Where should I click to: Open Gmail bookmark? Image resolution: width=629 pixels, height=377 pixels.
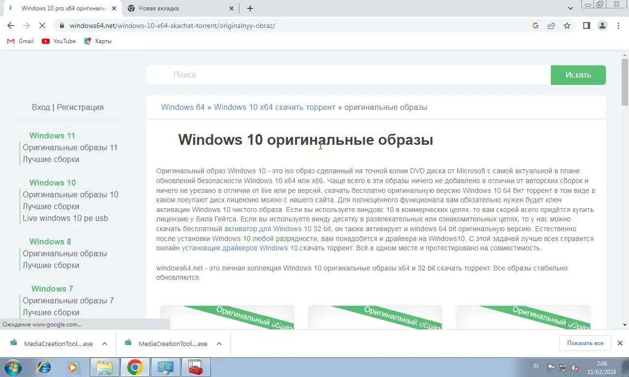click(20, 41)
